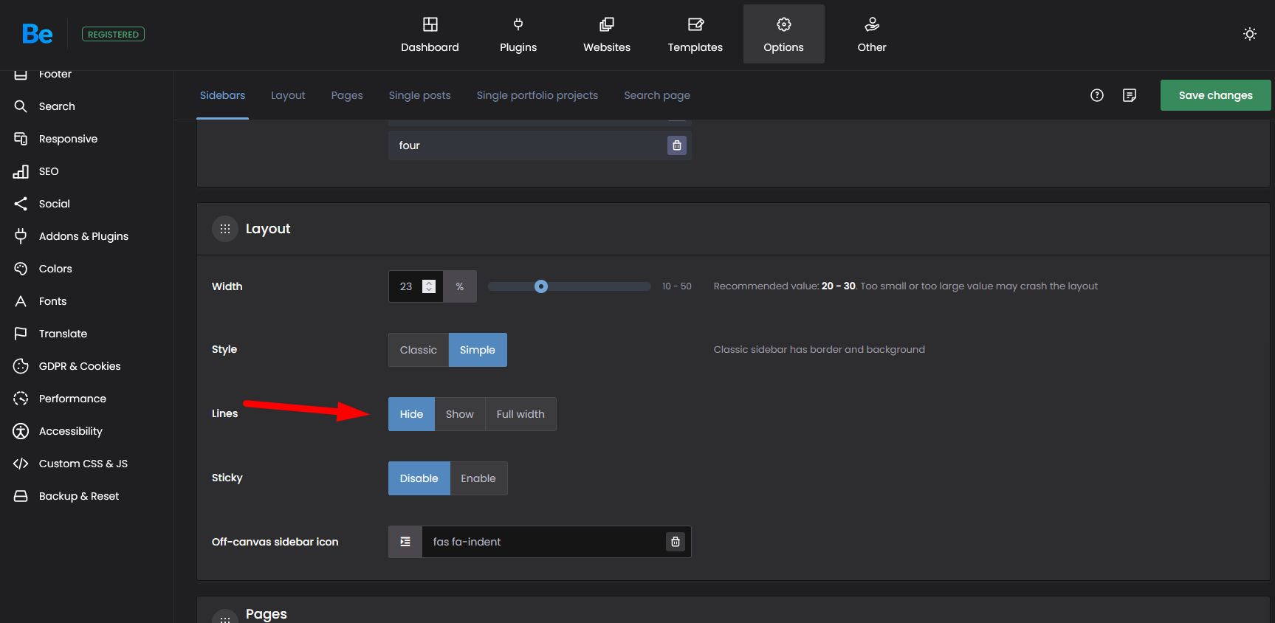The width and height of the screenshot is (1275, 623).
Task: Click the Pages section drag handle icon
Action: 225,618
